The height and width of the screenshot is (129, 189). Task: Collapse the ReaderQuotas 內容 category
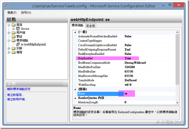75,98
